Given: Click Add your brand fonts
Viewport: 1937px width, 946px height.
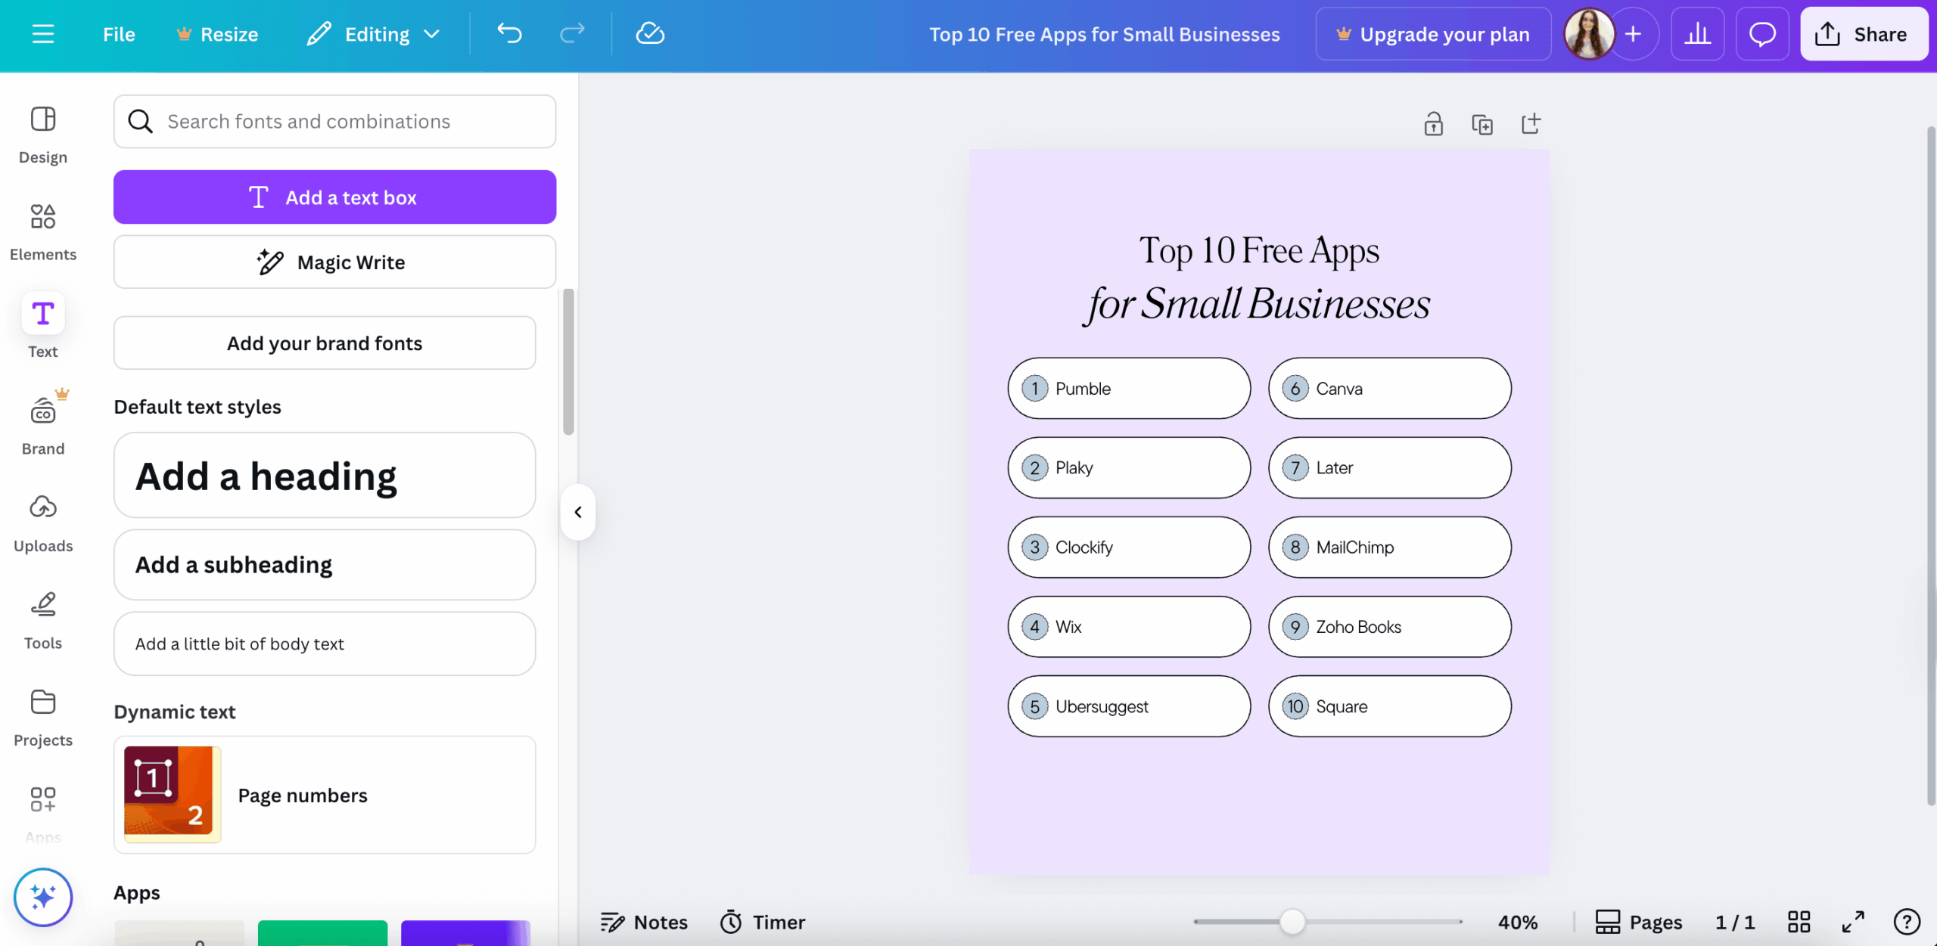Looking at the screenshot, I should point(325,343).
